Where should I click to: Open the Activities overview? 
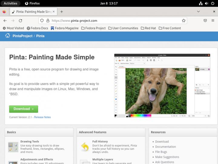pos(10,3)
